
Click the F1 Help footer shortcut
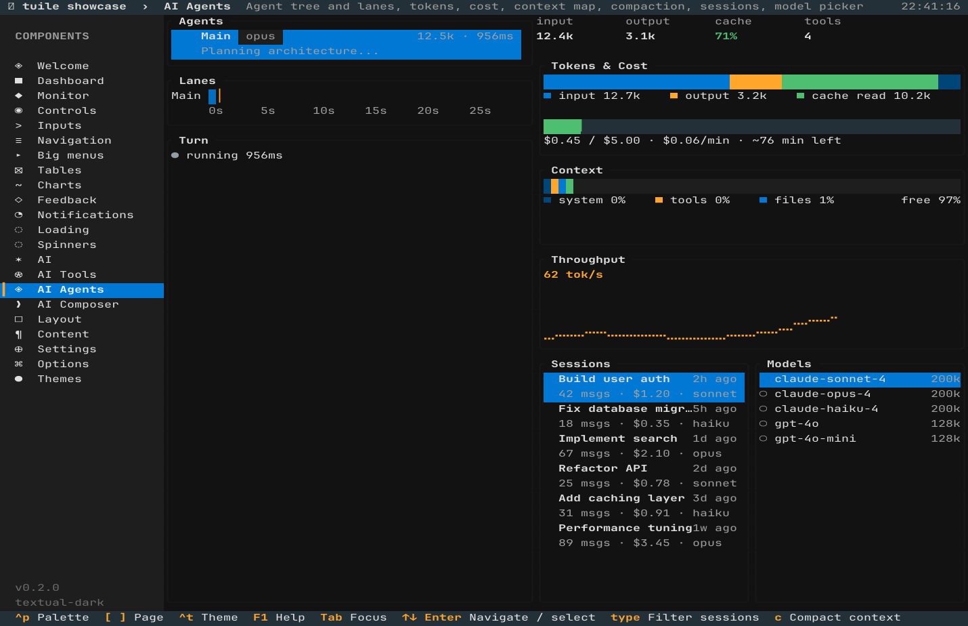[279, 617]
